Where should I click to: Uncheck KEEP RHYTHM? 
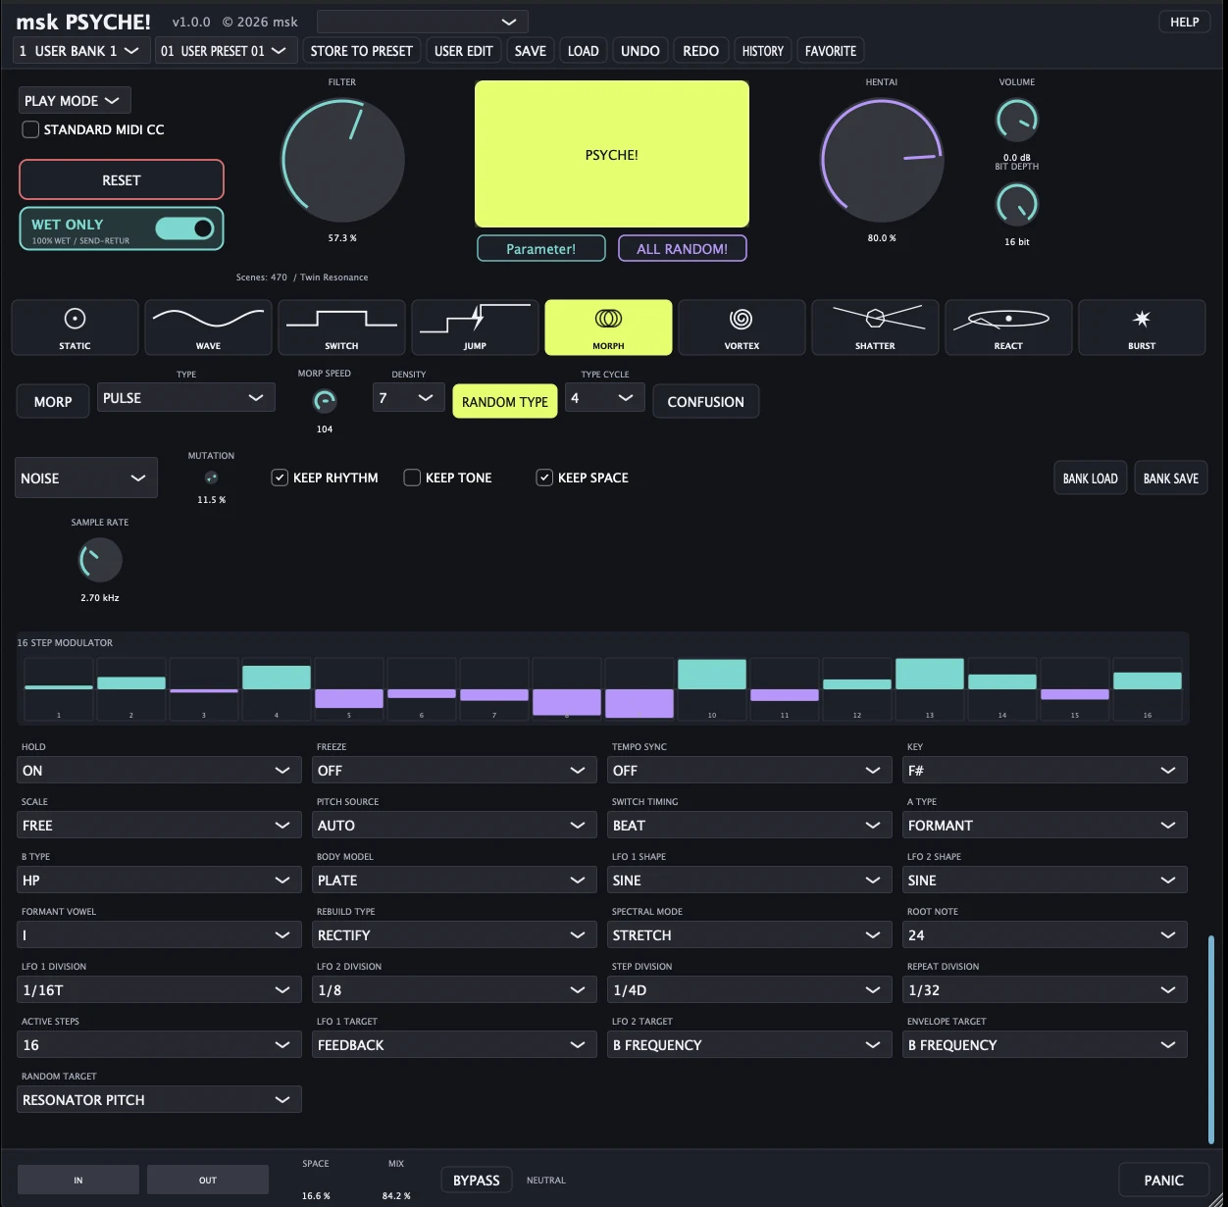[280, 478]
